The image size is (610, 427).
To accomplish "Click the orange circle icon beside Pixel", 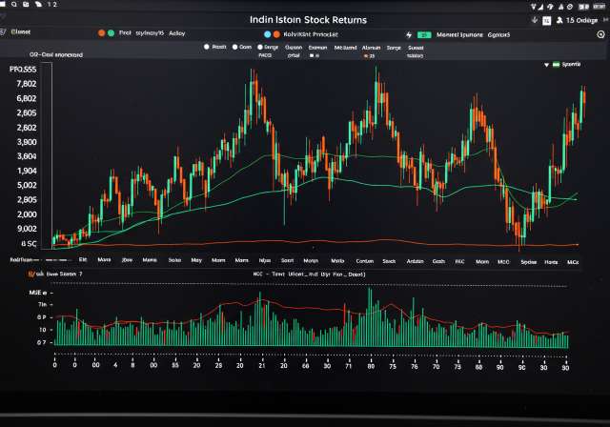I will pyautogui.click(x=100, y=32).
